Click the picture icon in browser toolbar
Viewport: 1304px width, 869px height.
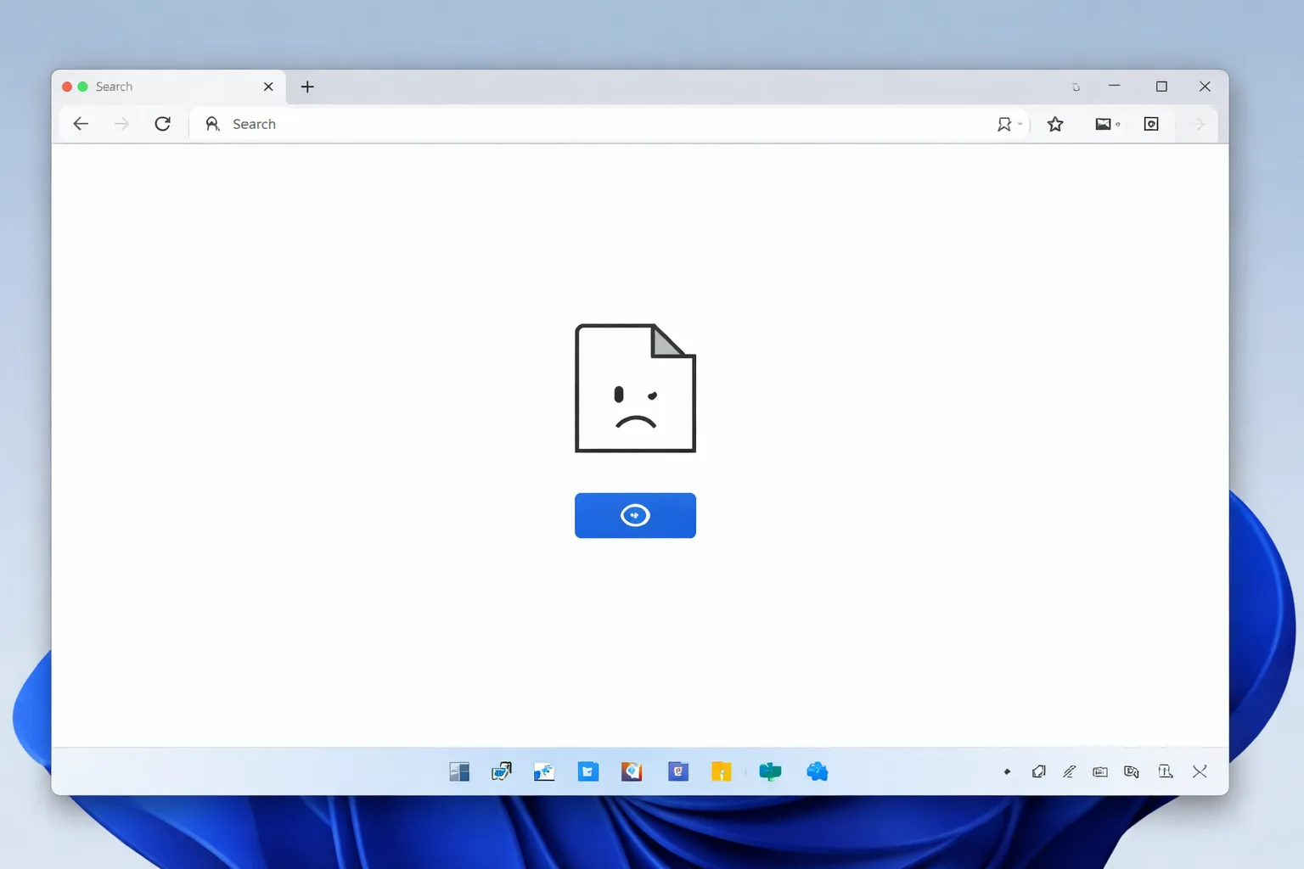click(1103, 124)
